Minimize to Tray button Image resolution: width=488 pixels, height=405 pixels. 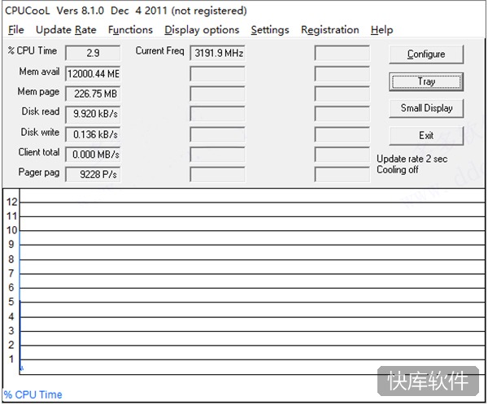point(426,81)
